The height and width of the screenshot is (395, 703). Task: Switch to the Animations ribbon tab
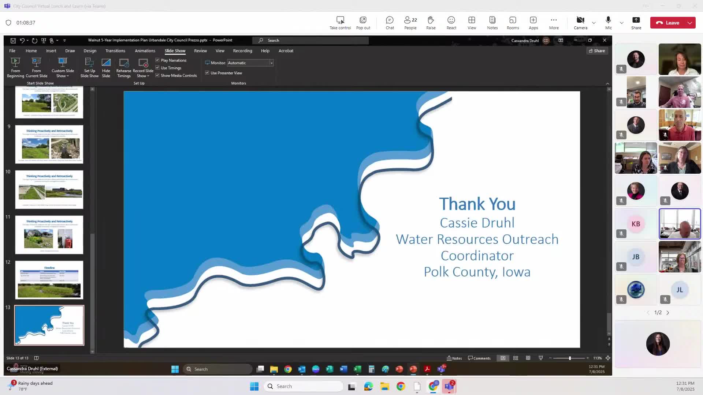tap(145, 51)
